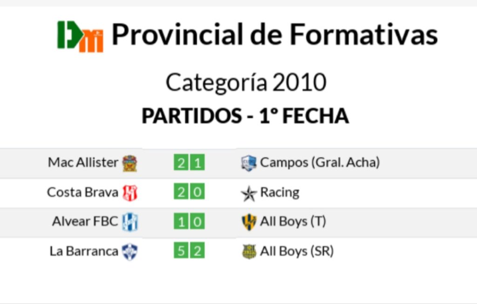
Task: Click Mac Allister's score of 2
Action: click(x=181, y=163)
